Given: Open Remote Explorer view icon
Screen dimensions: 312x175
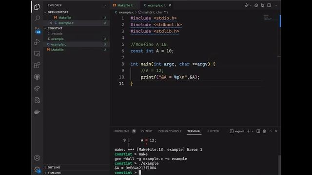Looking at the screenshot, I should (x=37, y=53).
